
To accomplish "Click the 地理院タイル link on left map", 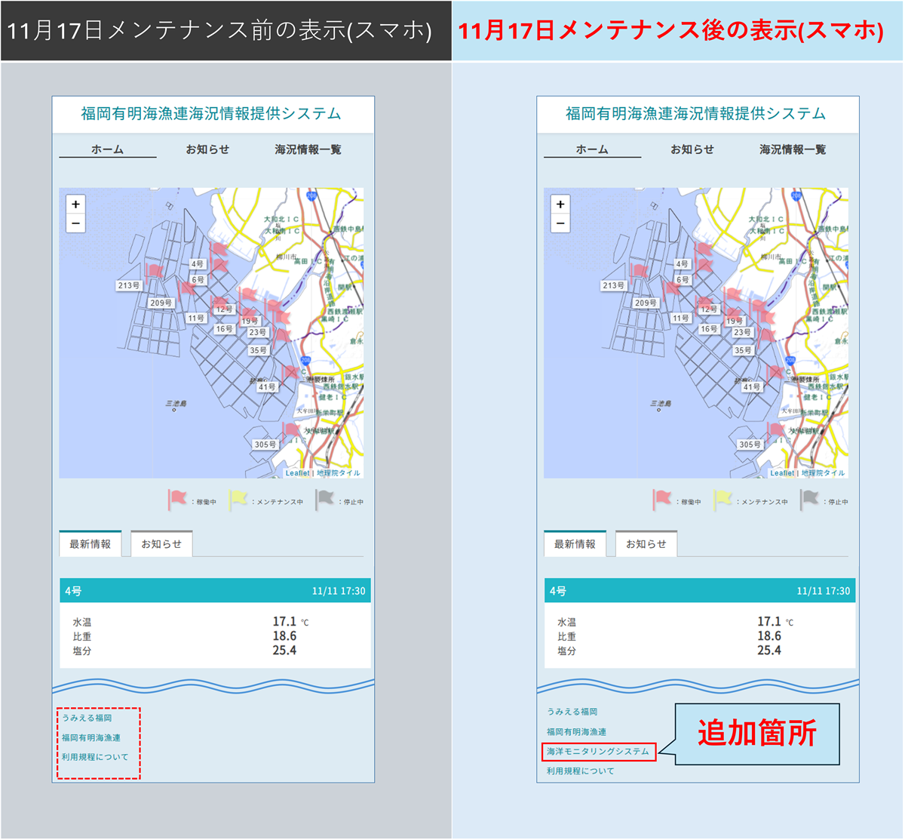I will 339,473.
